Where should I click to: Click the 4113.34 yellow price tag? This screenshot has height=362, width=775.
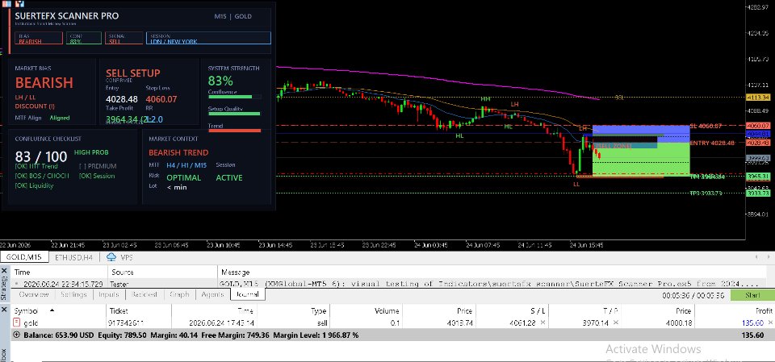759,98
